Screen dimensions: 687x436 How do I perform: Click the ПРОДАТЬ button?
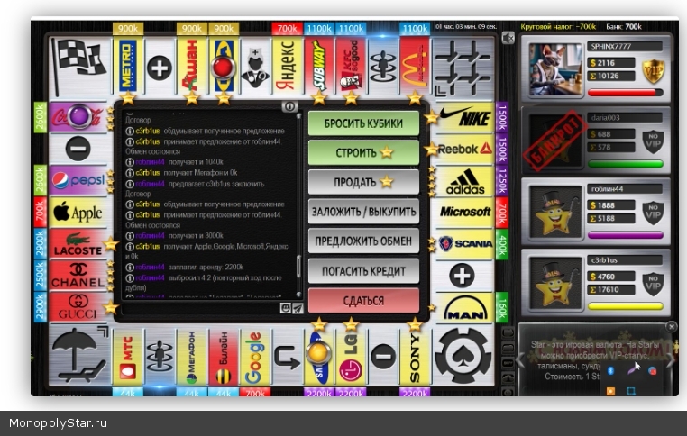click(363, 182)
